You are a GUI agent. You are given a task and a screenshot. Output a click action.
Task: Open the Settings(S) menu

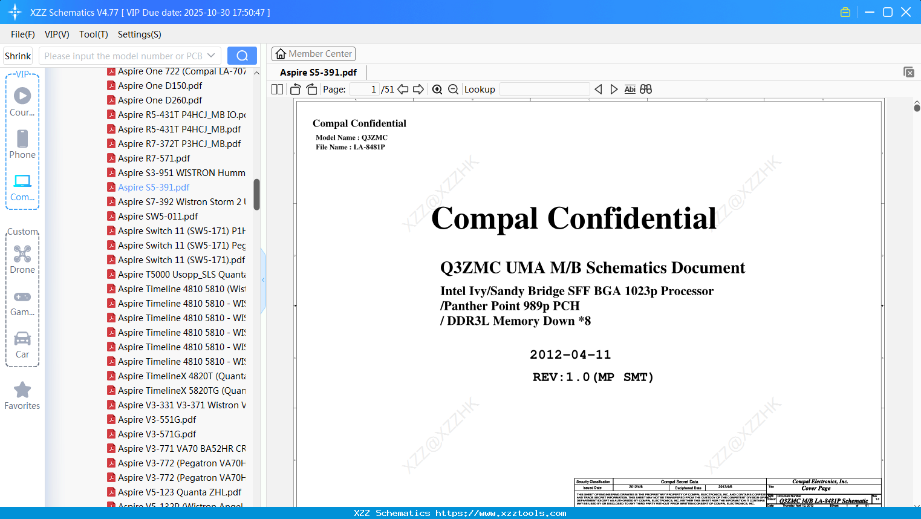pos(140,34)
